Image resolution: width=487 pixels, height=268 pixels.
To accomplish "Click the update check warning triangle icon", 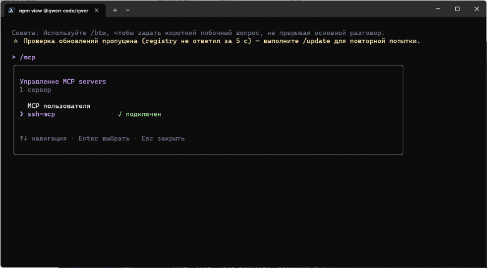I will pos(16,41).
